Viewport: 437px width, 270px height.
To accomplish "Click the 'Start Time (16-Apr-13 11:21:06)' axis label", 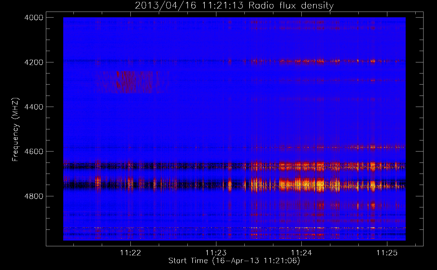I will (x=234, y=261).
